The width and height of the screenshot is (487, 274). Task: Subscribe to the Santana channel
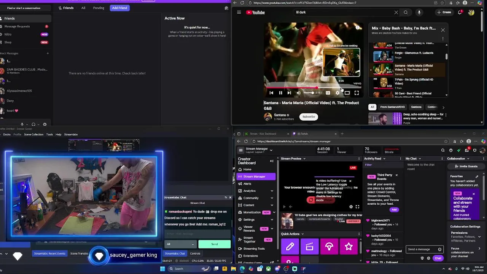click(x=309, y=116)
